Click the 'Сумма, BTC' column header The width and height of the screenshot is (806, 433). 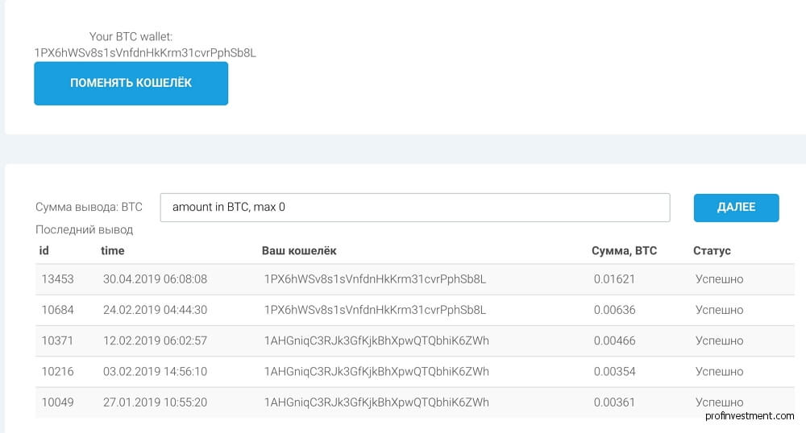(x=624, y=250)
